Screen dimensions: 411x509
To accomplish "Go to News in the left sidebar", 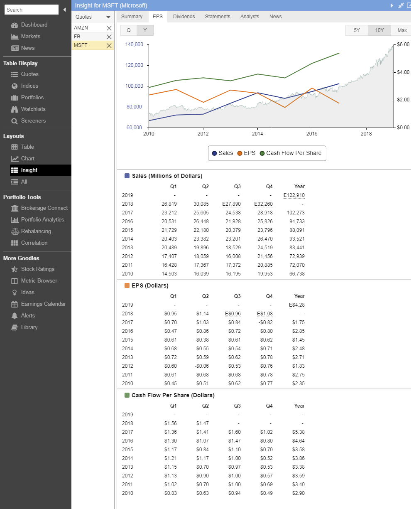I will click(x=23, y=48).
